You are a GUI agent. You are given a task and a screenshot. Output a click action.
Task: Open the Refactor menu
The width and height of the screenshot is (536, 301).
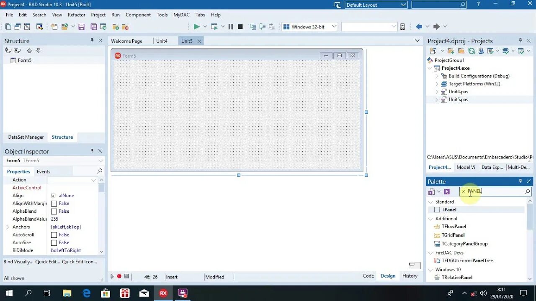click(x=77, y=15)
